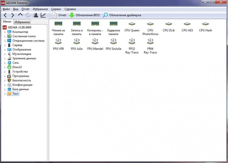Expand the Сеть tree node
The height and width of the screenshot is (163, 228).
click(5, 63)
